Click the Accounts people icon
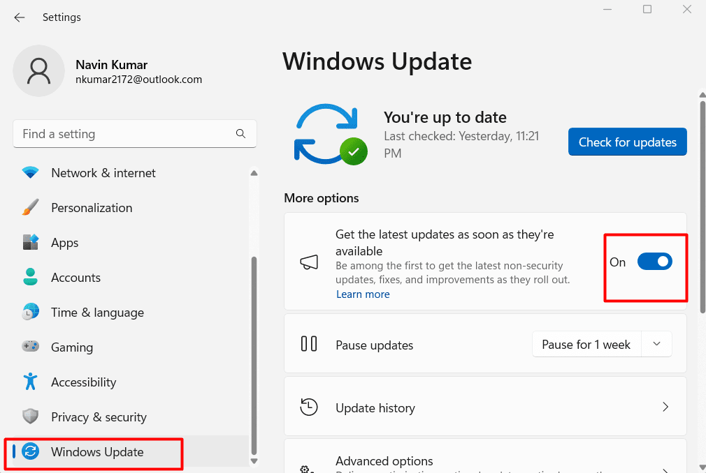706x473 pixels. [x=31, y=277]
